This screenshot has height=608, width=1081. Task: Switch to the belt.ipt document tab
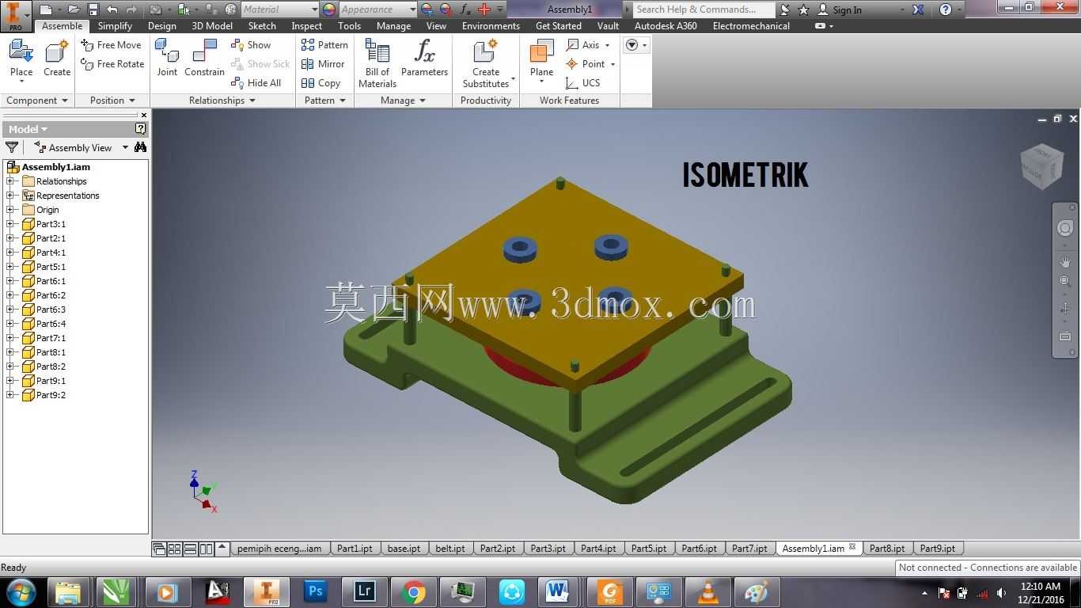click(450, 548)
